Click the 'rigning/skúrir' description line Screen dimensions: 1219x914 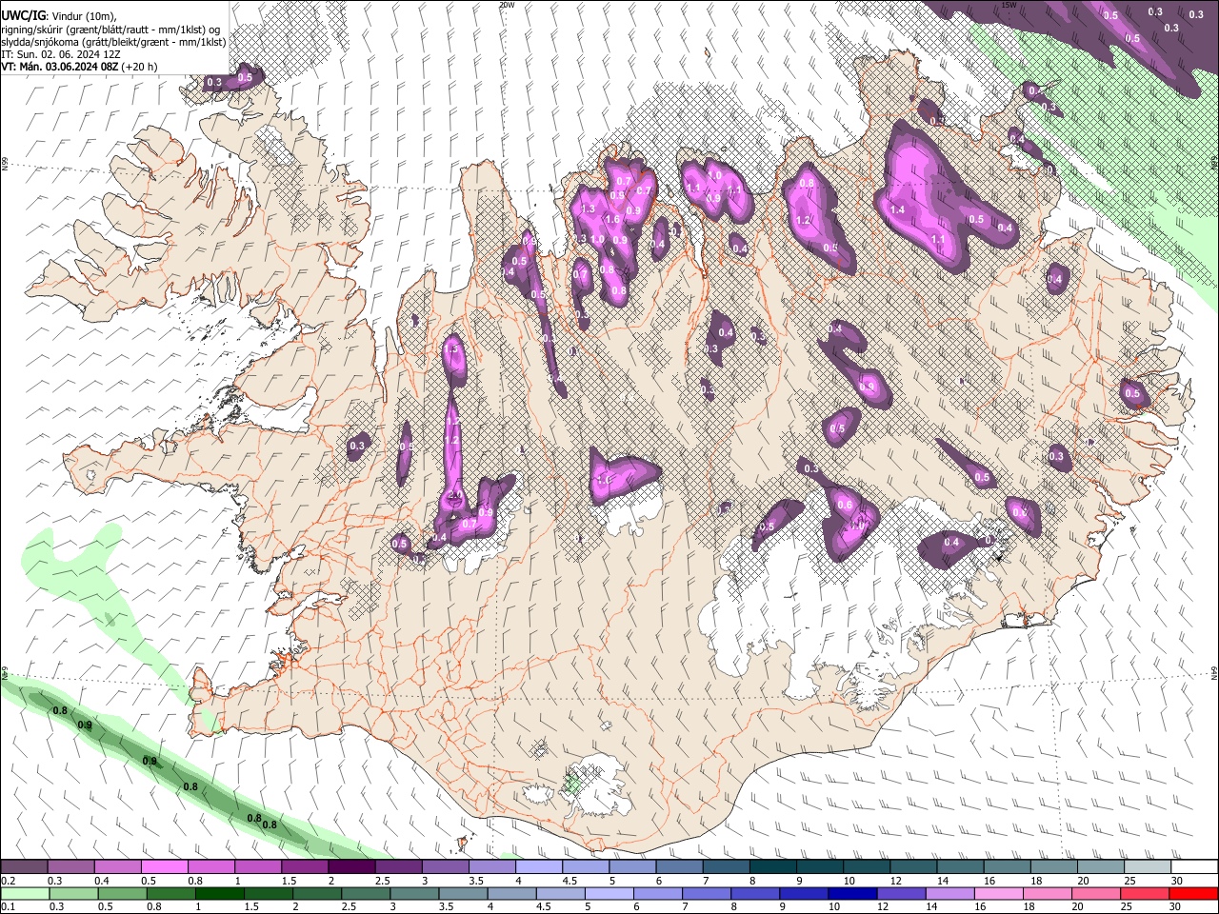click(x=110, y=30)
